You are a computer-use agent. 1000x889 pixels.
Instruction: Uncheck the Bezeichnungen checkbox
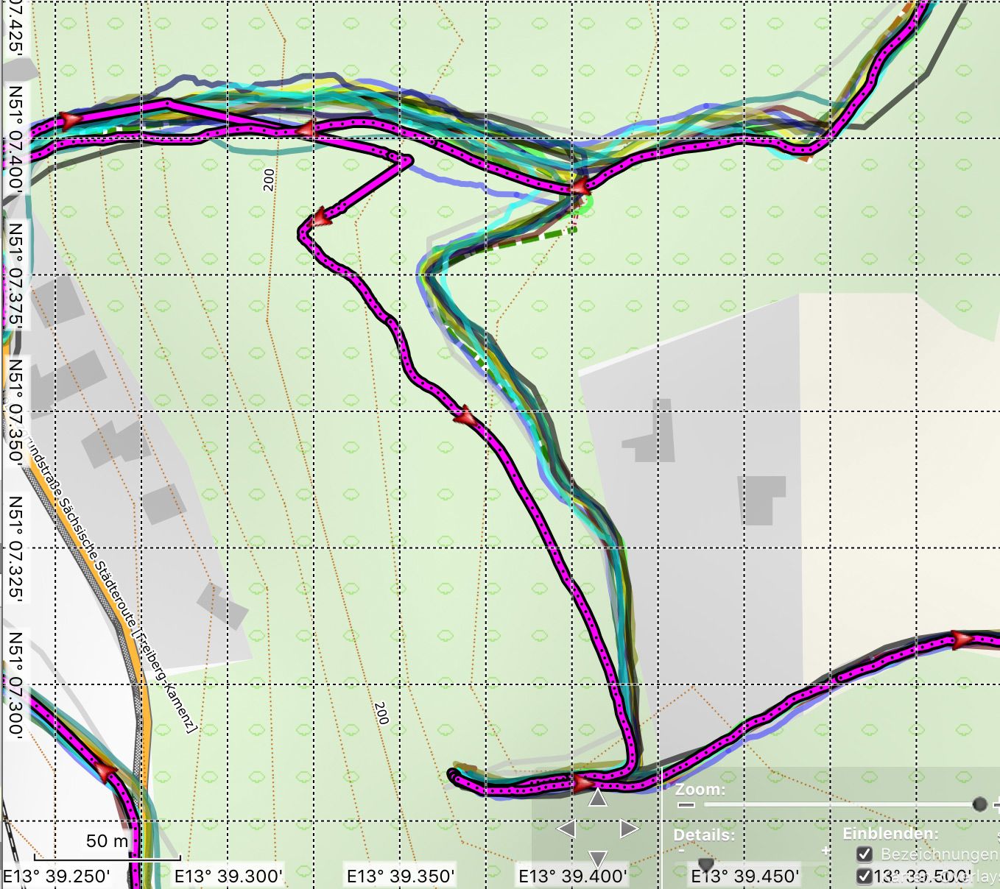pos(865,854)
